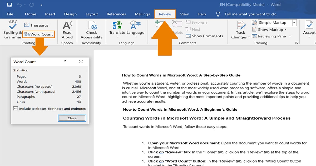Screen dimensions: 316x166
Task: Expand Reviewing Pane dropdown arrow
Action: click(x=290, y=36)
